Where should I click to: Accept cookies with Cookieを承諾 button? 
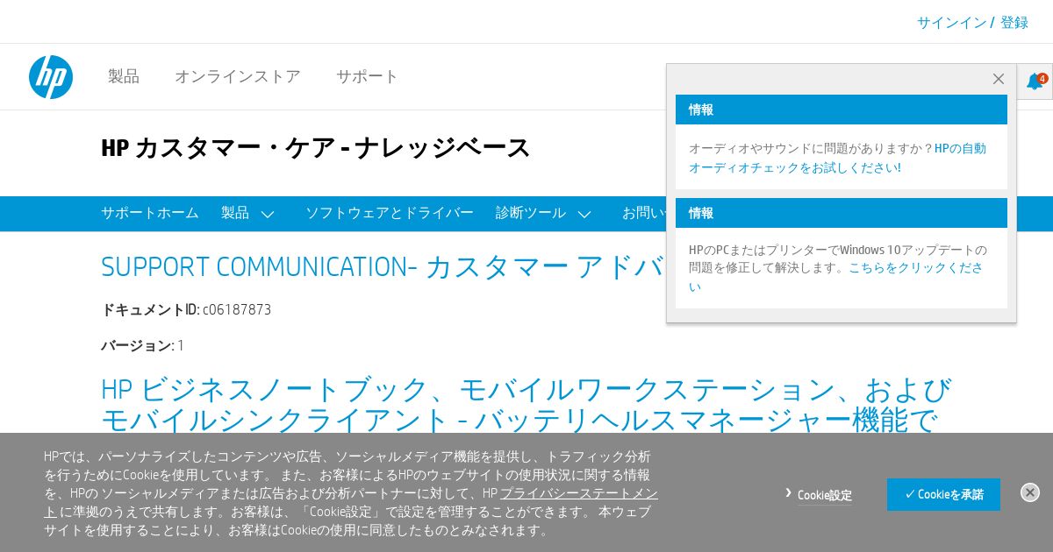coord(943,494)
